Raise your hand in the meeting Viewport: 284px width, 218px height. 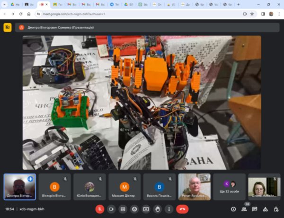coord(158,209)
